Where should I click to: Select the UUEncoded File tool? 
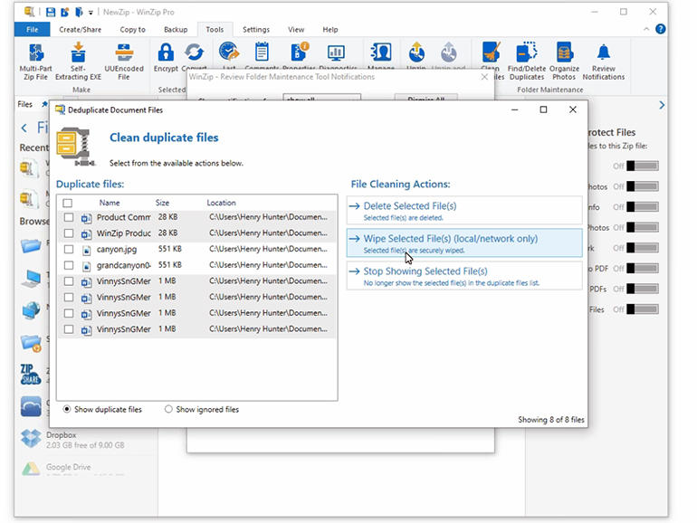pos(124,62)
